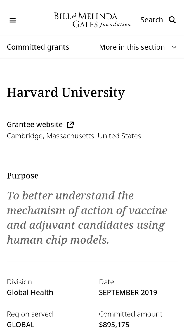Viewport: 184px width, 336px height.
Task: Click the Global Health division value
Action: (30, 292)
